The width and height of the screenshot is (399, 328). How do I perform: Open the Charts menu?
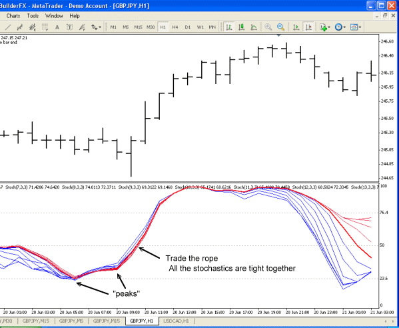click(13, 16)
